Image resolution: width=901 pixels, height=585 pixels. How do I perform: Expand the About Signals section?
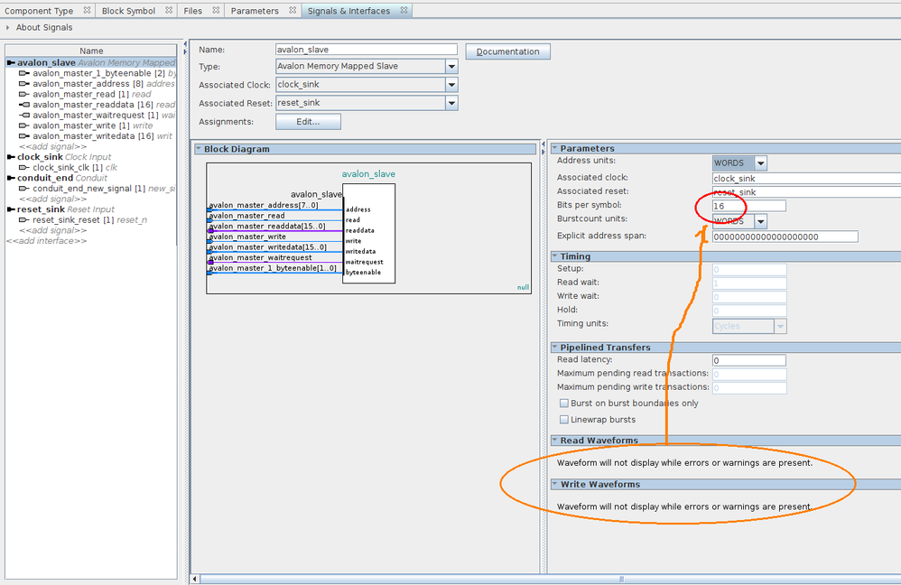(9, 28)
